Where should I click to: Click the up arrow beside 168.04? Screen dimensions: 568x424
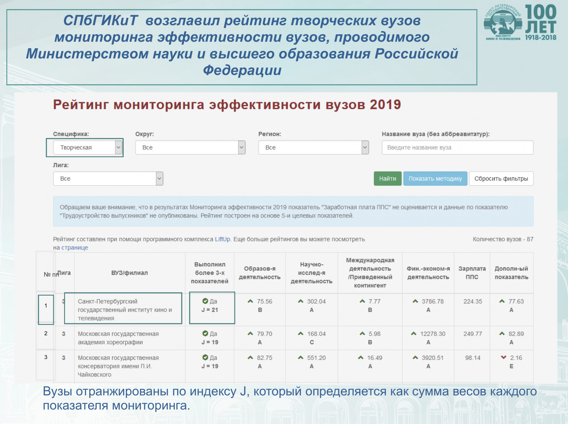coord(301,333)
